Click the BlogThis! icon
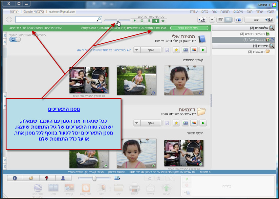 click(85, 189)
